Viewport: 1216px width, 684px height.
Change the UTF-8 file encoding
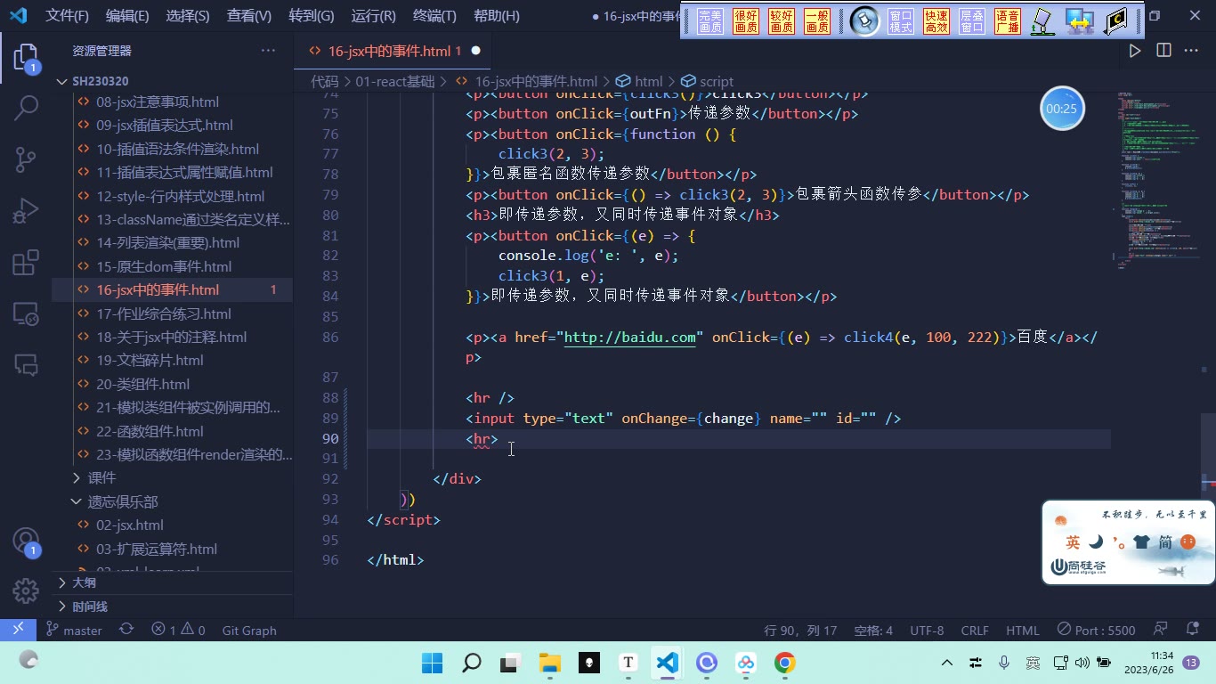tap(927, 630)
